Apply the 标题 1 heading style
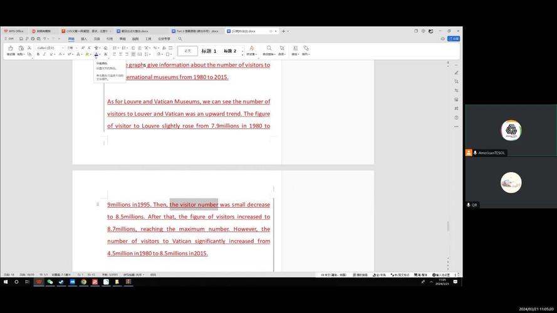Screen dimensions: 557x313 click(209, 51)
